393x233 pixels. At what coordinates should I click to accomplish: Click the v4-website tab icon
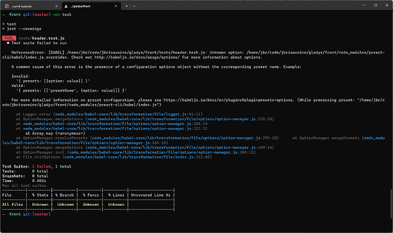click(7, 6)
